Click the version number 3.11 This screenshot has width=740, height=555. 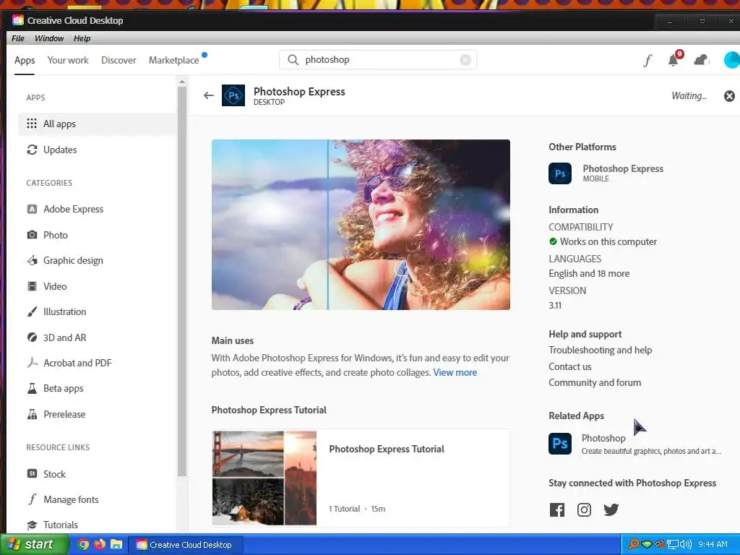[x=555, y=306]
